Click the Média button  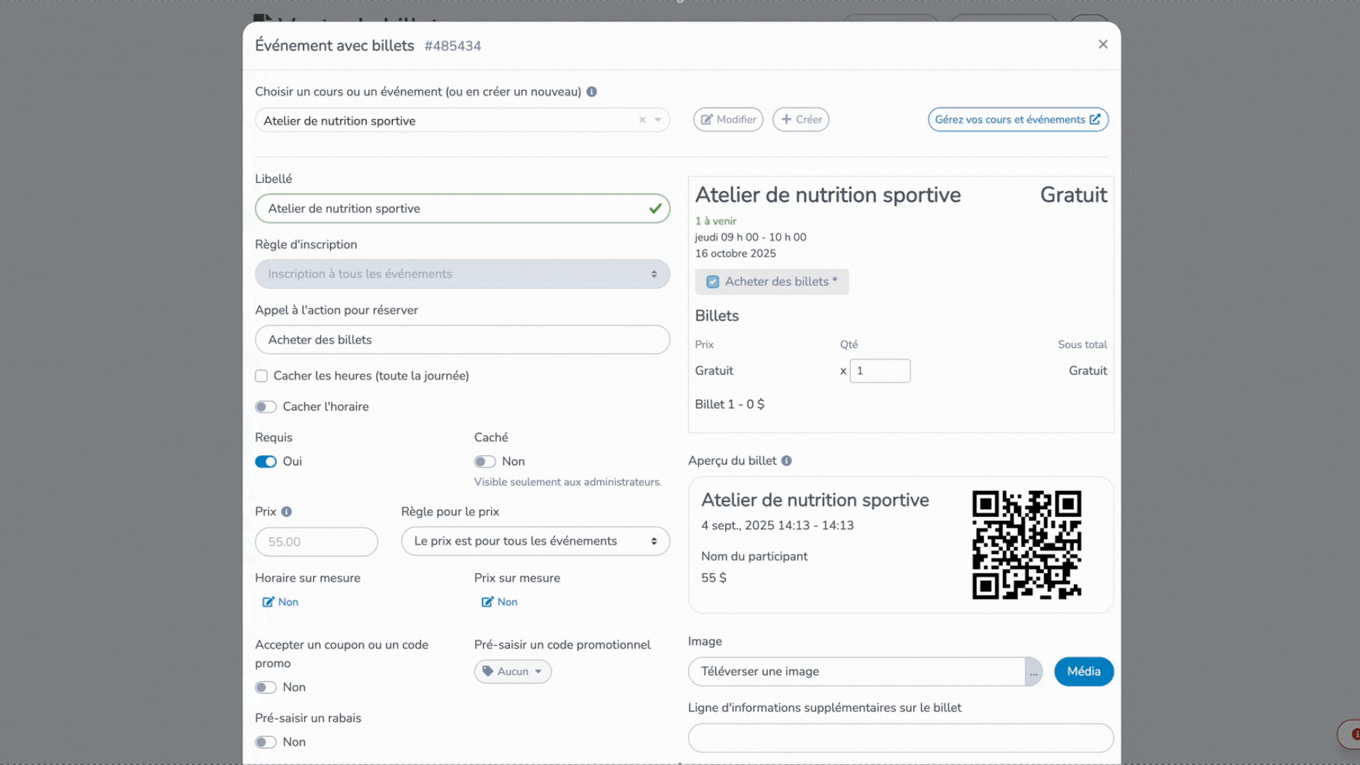(x=1084, y=672)
